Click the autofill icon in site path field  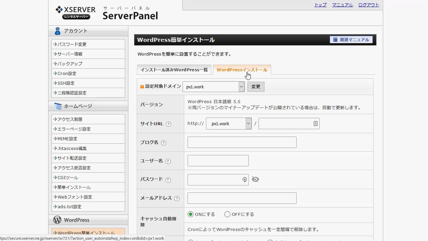click(x=315, y=124)
